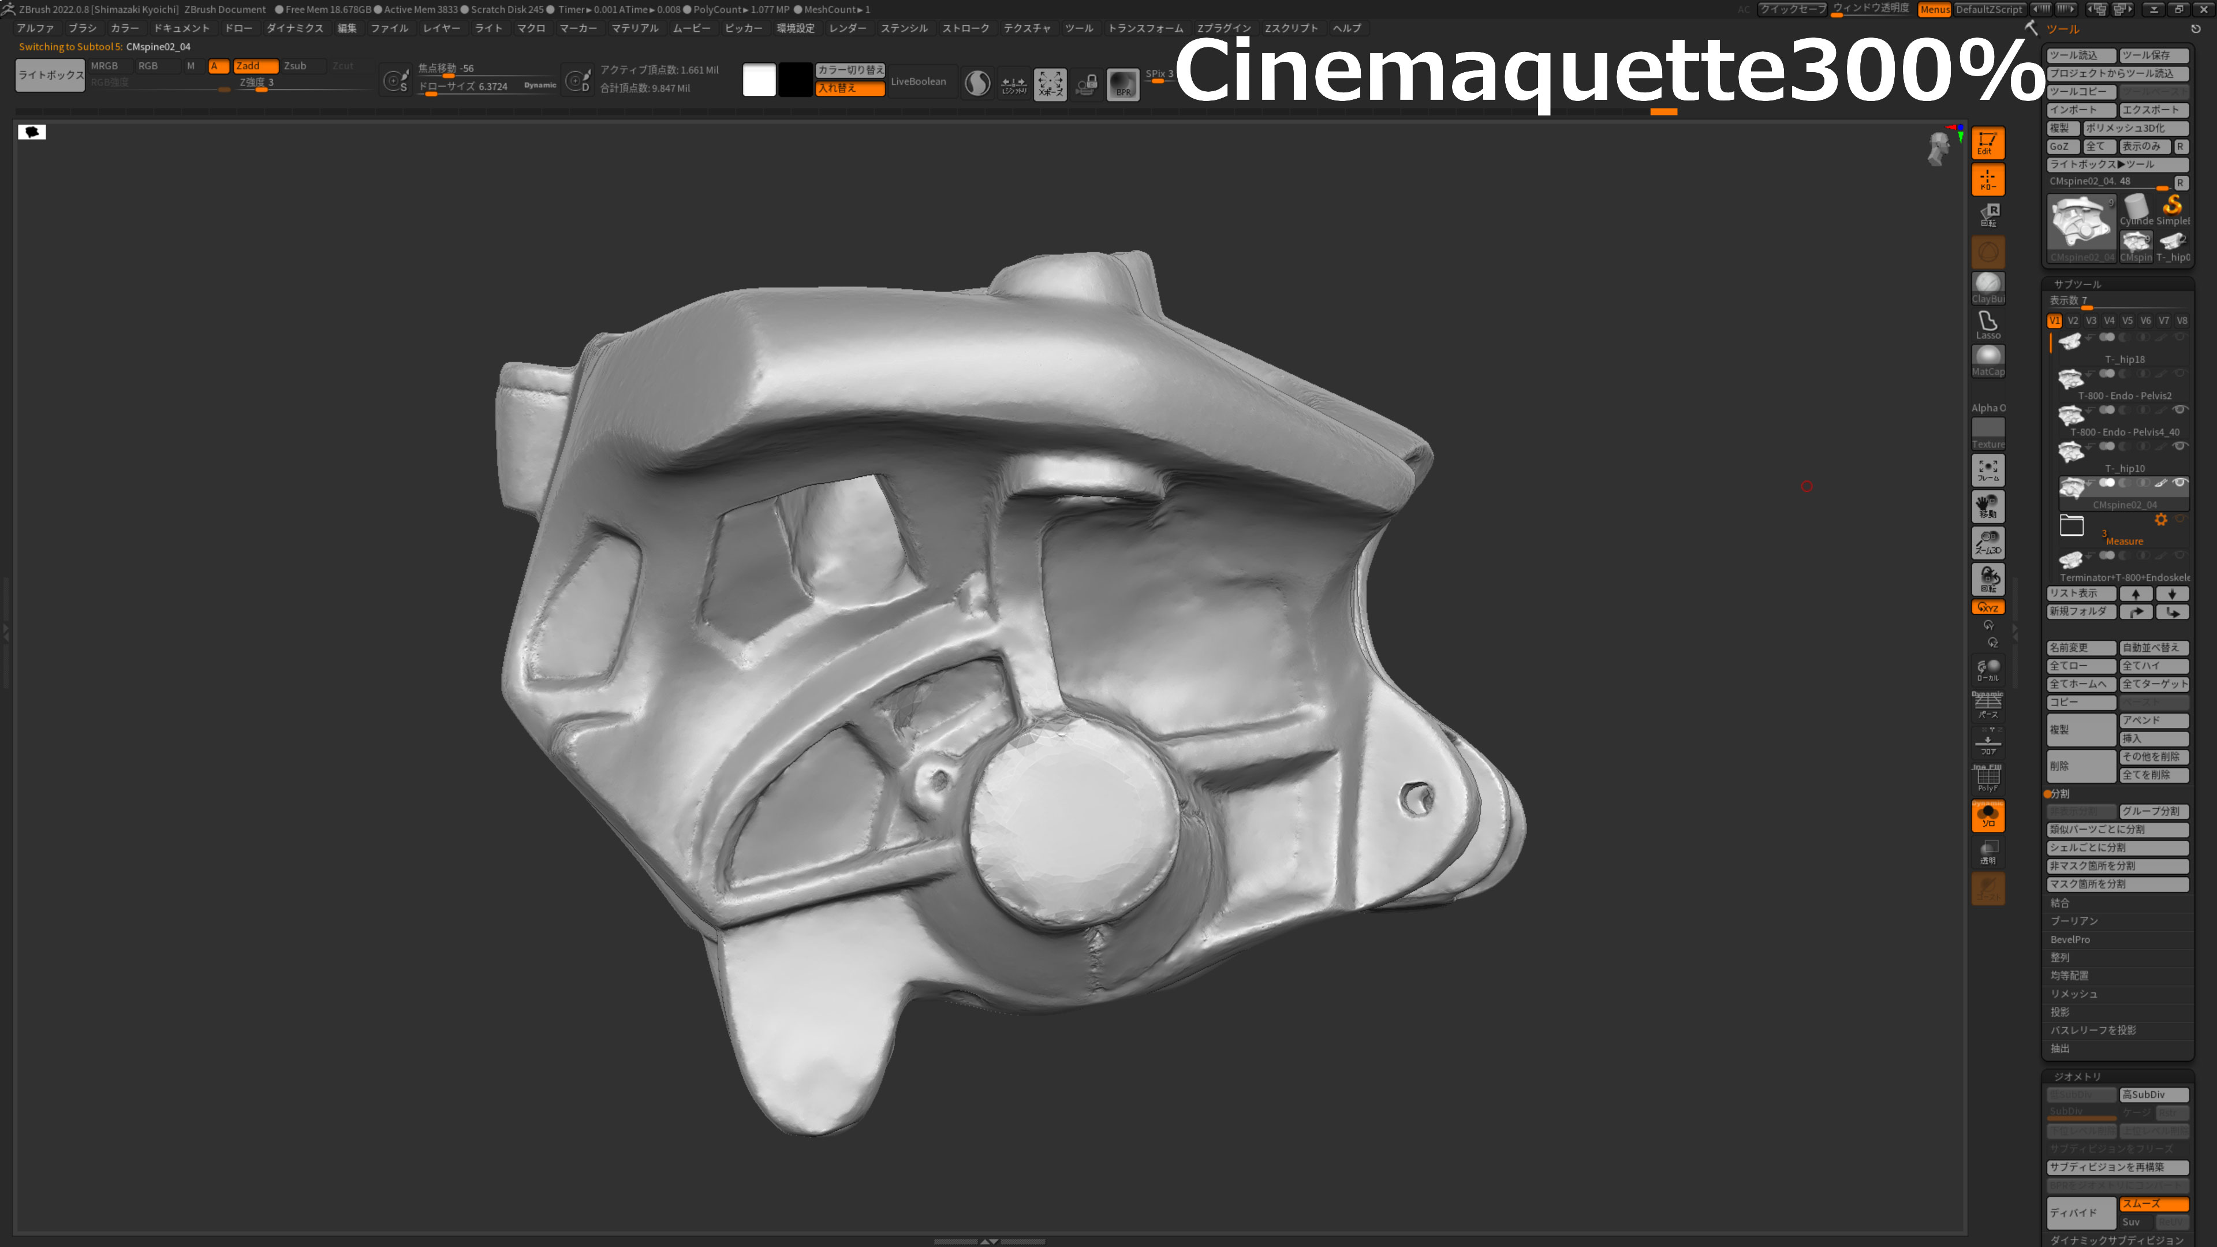Click the ディバイド (Divide) button
Viewport: 2217px width, 1247px height.
pyautogui.click(x=2081, y=1212)
